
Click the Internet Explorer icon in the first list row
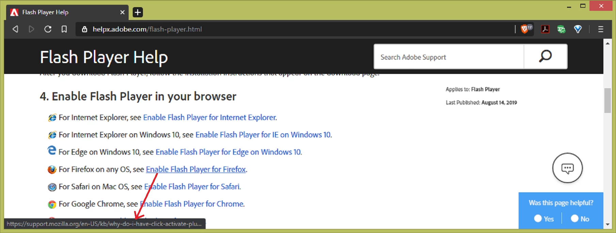tap(52, 118)
